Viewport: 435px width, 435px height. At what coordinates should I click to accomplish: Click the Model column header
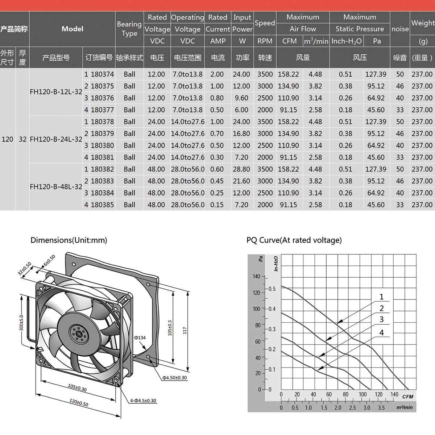click(72, 29)
